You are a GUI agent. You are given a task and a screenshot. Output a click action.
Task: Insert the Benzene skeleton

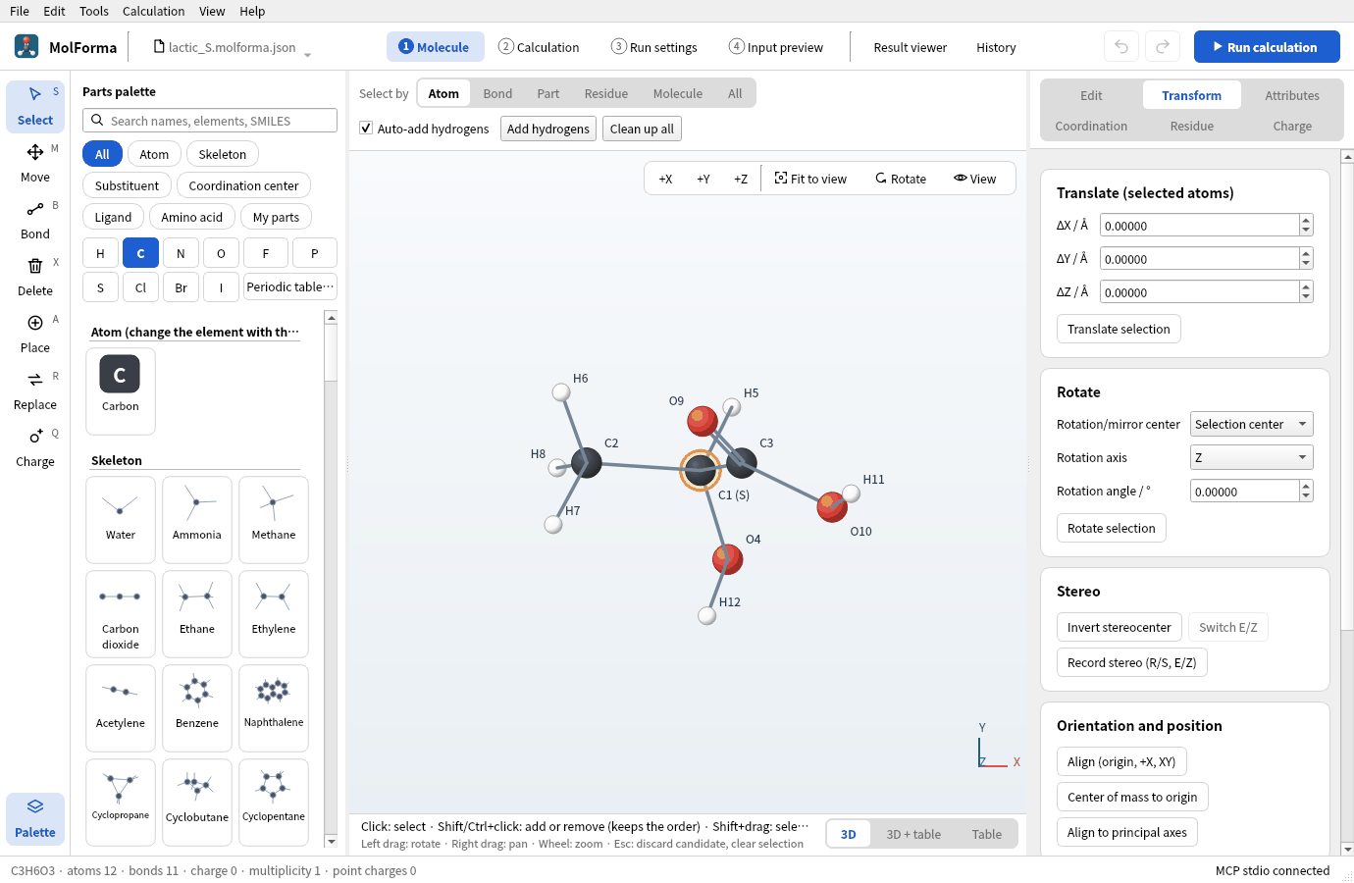point(197,708)
